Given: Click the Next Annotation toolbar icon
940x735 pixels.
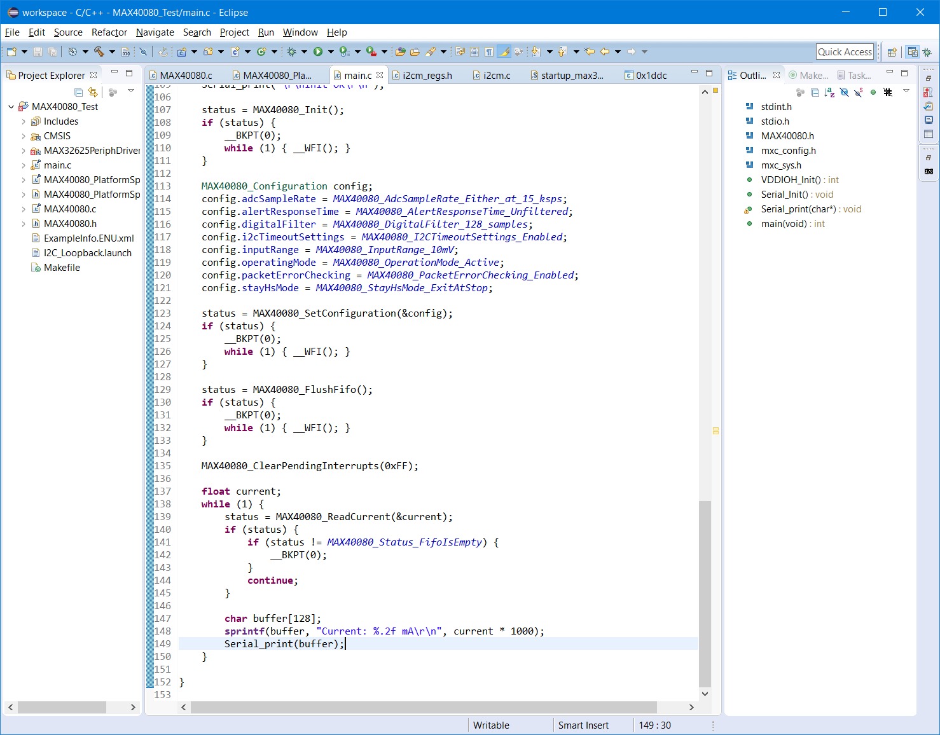Looking at the screenshot, I should pos(535,52).
